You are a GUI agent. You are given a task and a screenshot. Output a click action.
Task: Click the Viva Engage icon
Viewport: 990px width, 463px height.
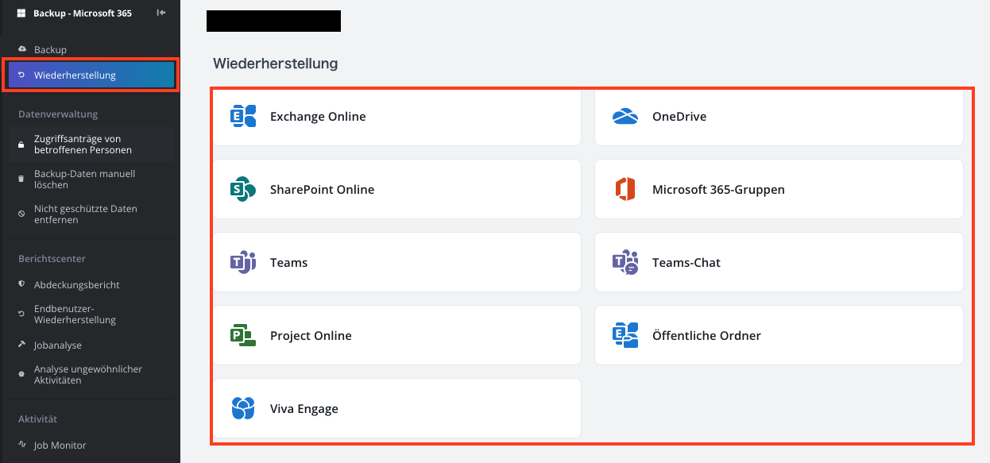[x=243, y=409]
